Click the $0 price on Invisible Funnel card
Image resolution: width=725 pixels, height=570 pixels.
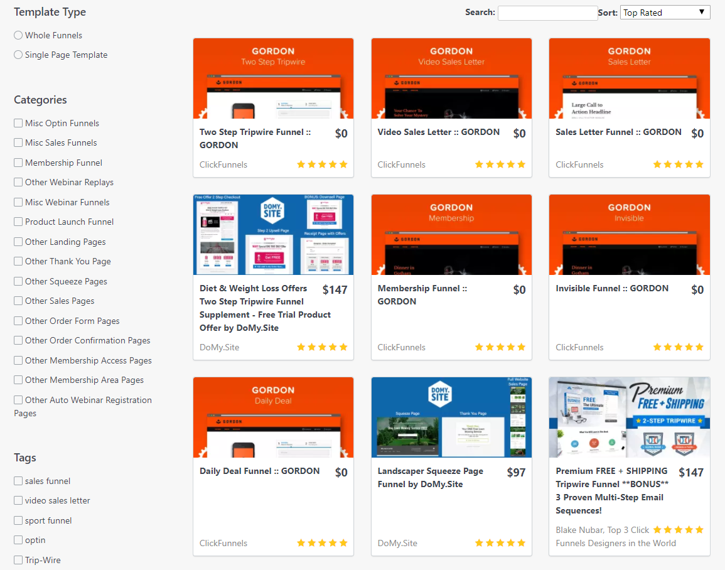[x=697, y=290]
